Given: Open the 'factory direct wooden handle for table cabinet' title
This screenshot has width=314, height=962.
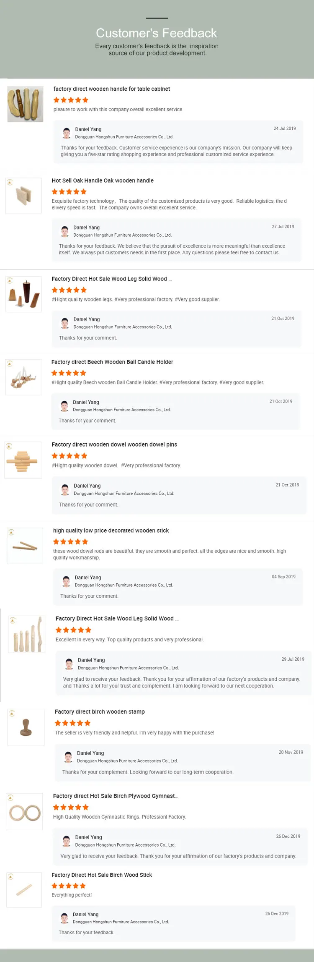Looking at the screenshot, I should coord(112,89).
